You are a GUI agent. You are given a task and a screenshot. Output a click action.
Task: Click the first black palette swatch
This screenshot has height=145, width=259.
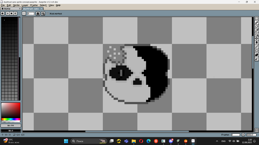click(3, 19)
